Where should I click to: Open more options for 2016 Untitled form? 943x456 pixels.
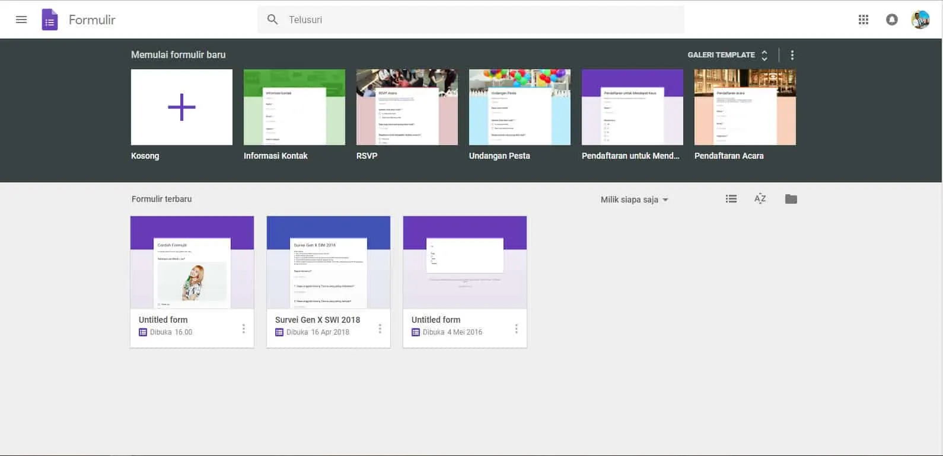click(x=516, y=329)
